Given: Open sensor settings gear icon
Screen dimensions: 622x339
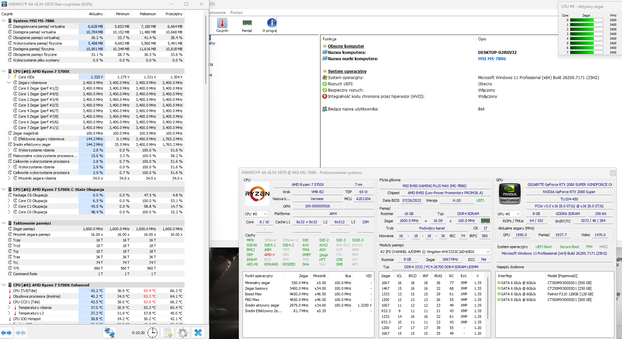Looking at the screenshot, I should 183,333.
